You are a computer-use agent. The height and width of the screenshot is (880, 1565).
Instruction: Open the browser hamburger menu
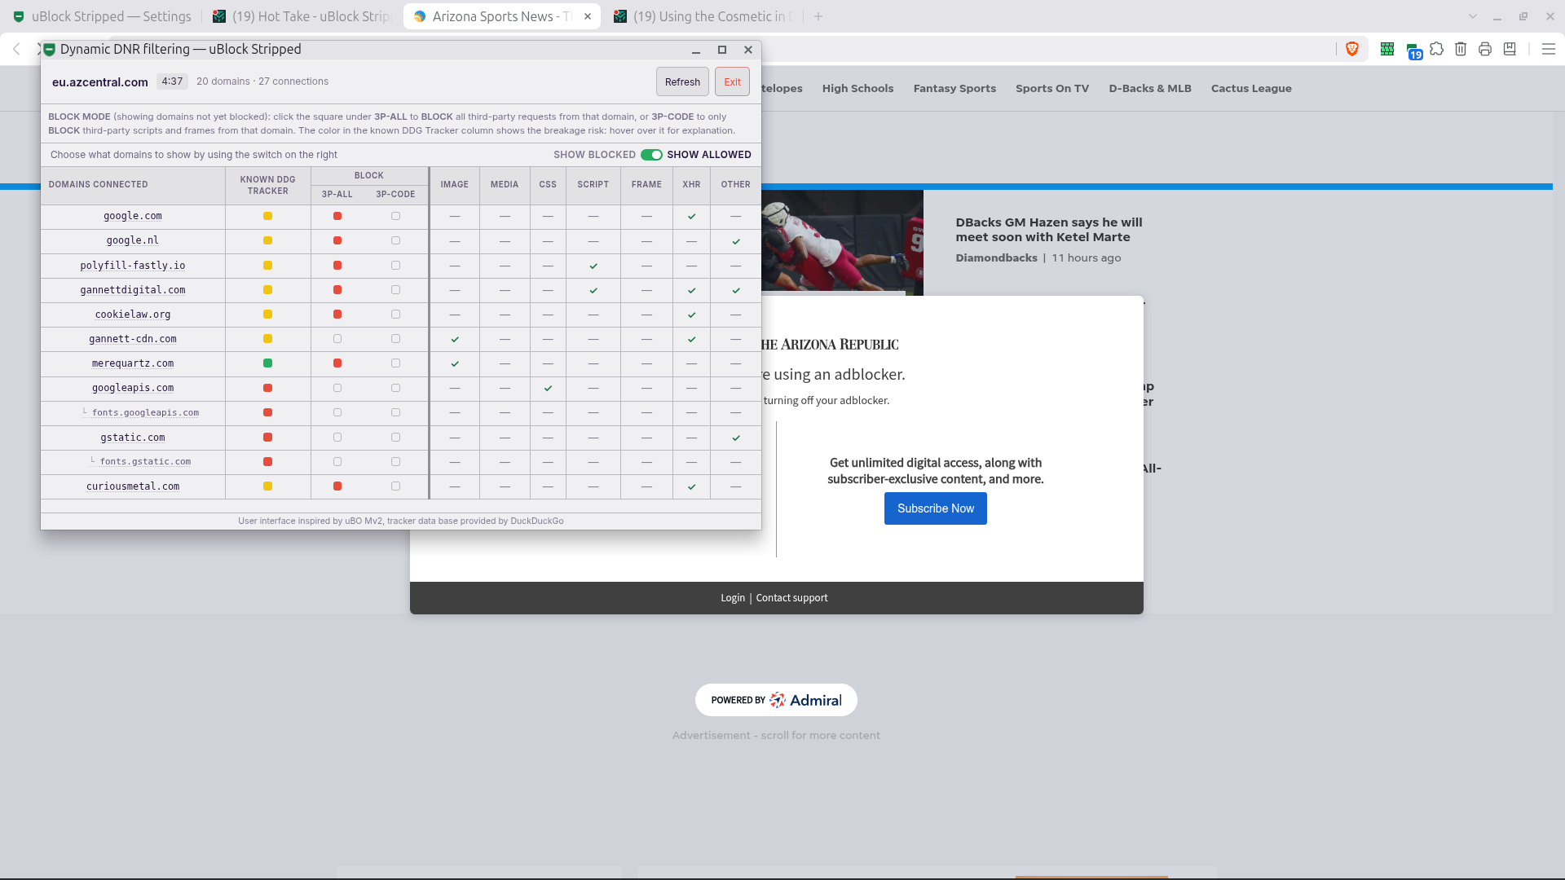click(x=1549, y=50)
